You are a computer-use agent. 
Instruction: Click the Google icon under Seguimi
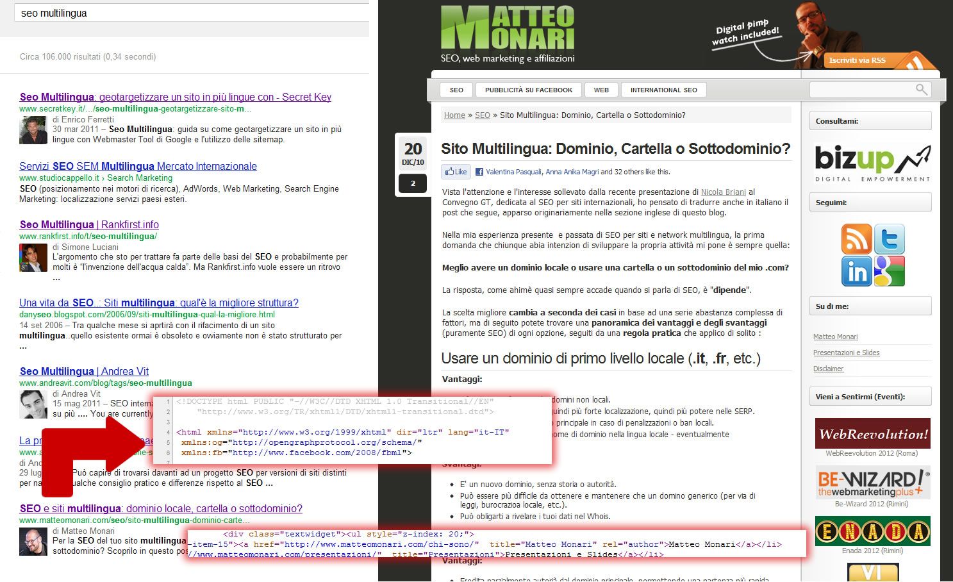click(890, 271)
